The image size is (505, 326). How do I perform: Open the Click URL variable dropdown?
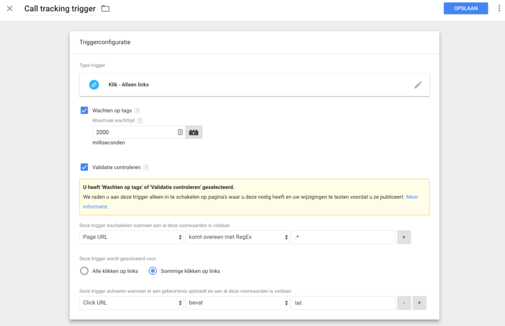(131, 303)
